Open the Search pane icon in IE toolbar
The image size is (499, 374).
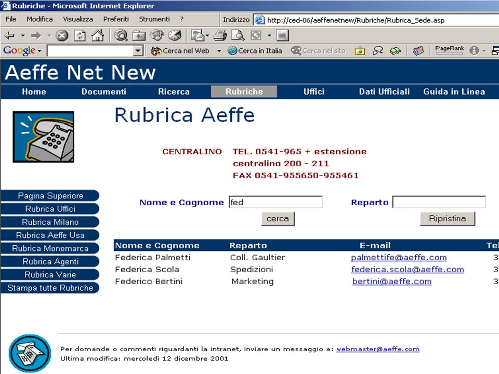coord(121,35)
